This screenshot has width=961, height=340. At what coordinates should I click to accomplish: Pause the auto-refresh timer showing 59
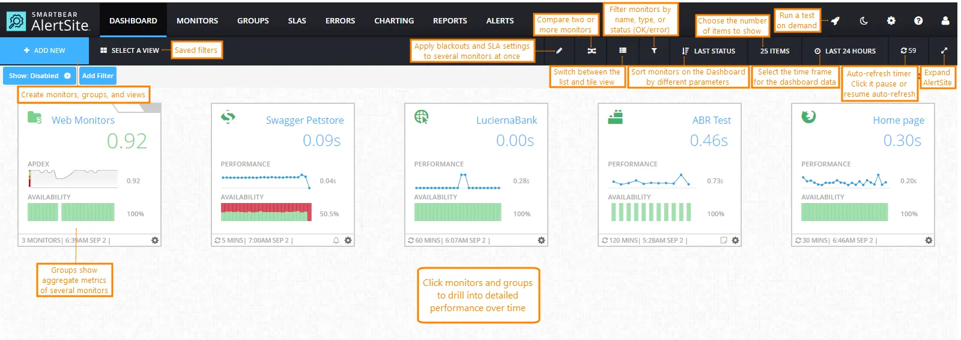pyautogui.click(x=908, y=51)
